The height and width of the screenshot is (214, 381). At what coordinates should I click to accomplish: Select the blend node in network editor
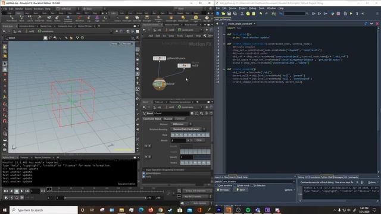(x=160, y=84)
